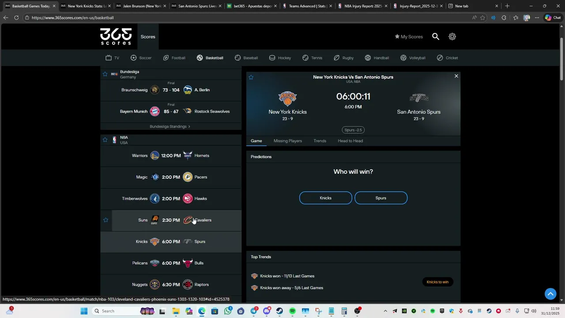Click the Spurs -2.5 odds pill
The height and width of the screenshot is (318, 565).
(353, 130)
